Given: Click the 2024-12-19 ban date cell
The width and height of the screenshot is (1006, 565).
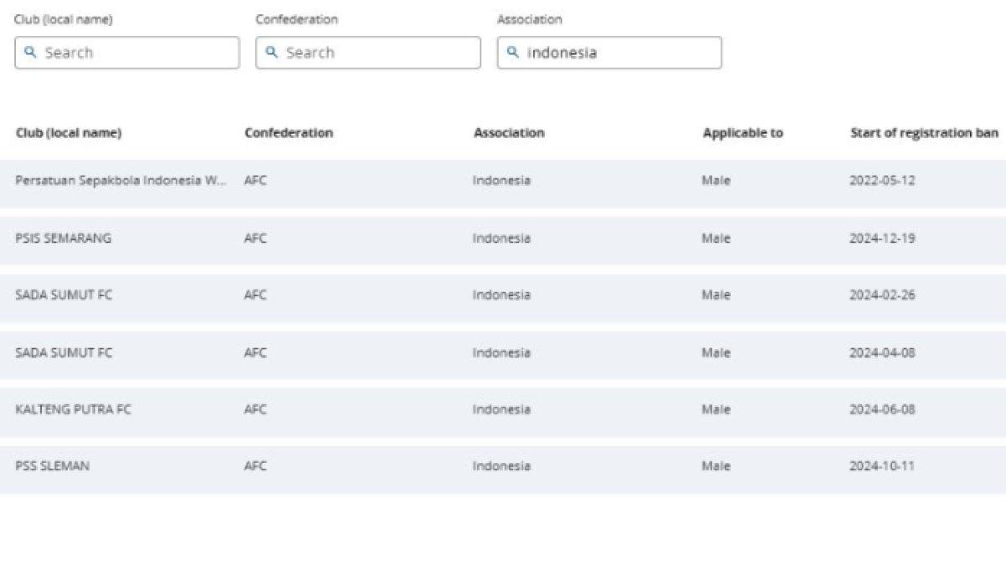Looking at the screenshot, I should [882, 239].
